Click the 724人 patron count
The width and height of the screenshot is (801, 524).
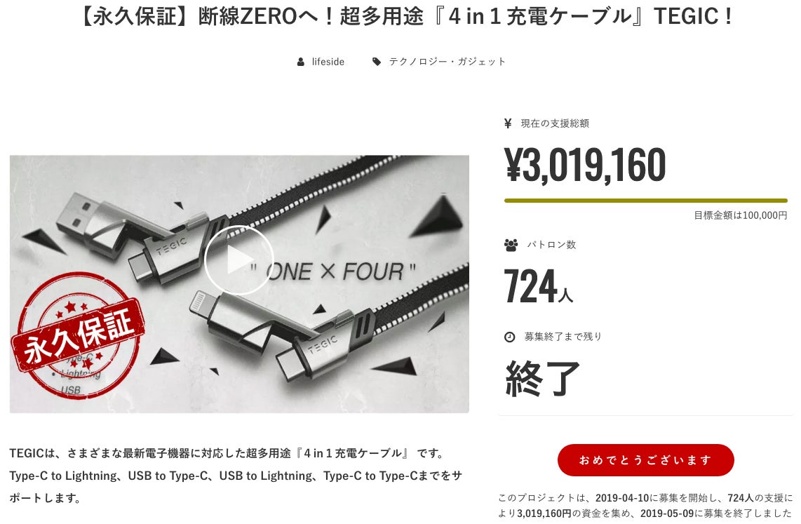click(x=539, y=286)
